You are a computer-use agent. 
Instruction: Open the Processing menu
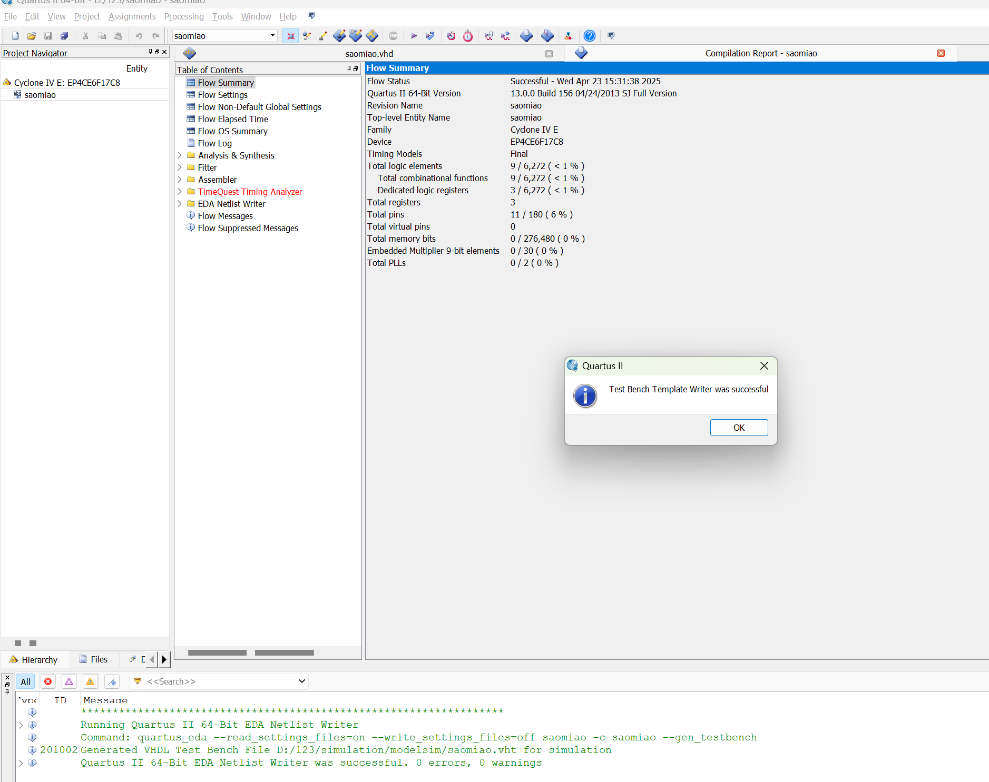[184, 16]
